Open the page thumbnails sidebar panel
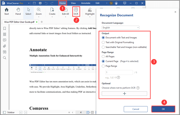Viewport: 180px width, 115px height. 5,34
